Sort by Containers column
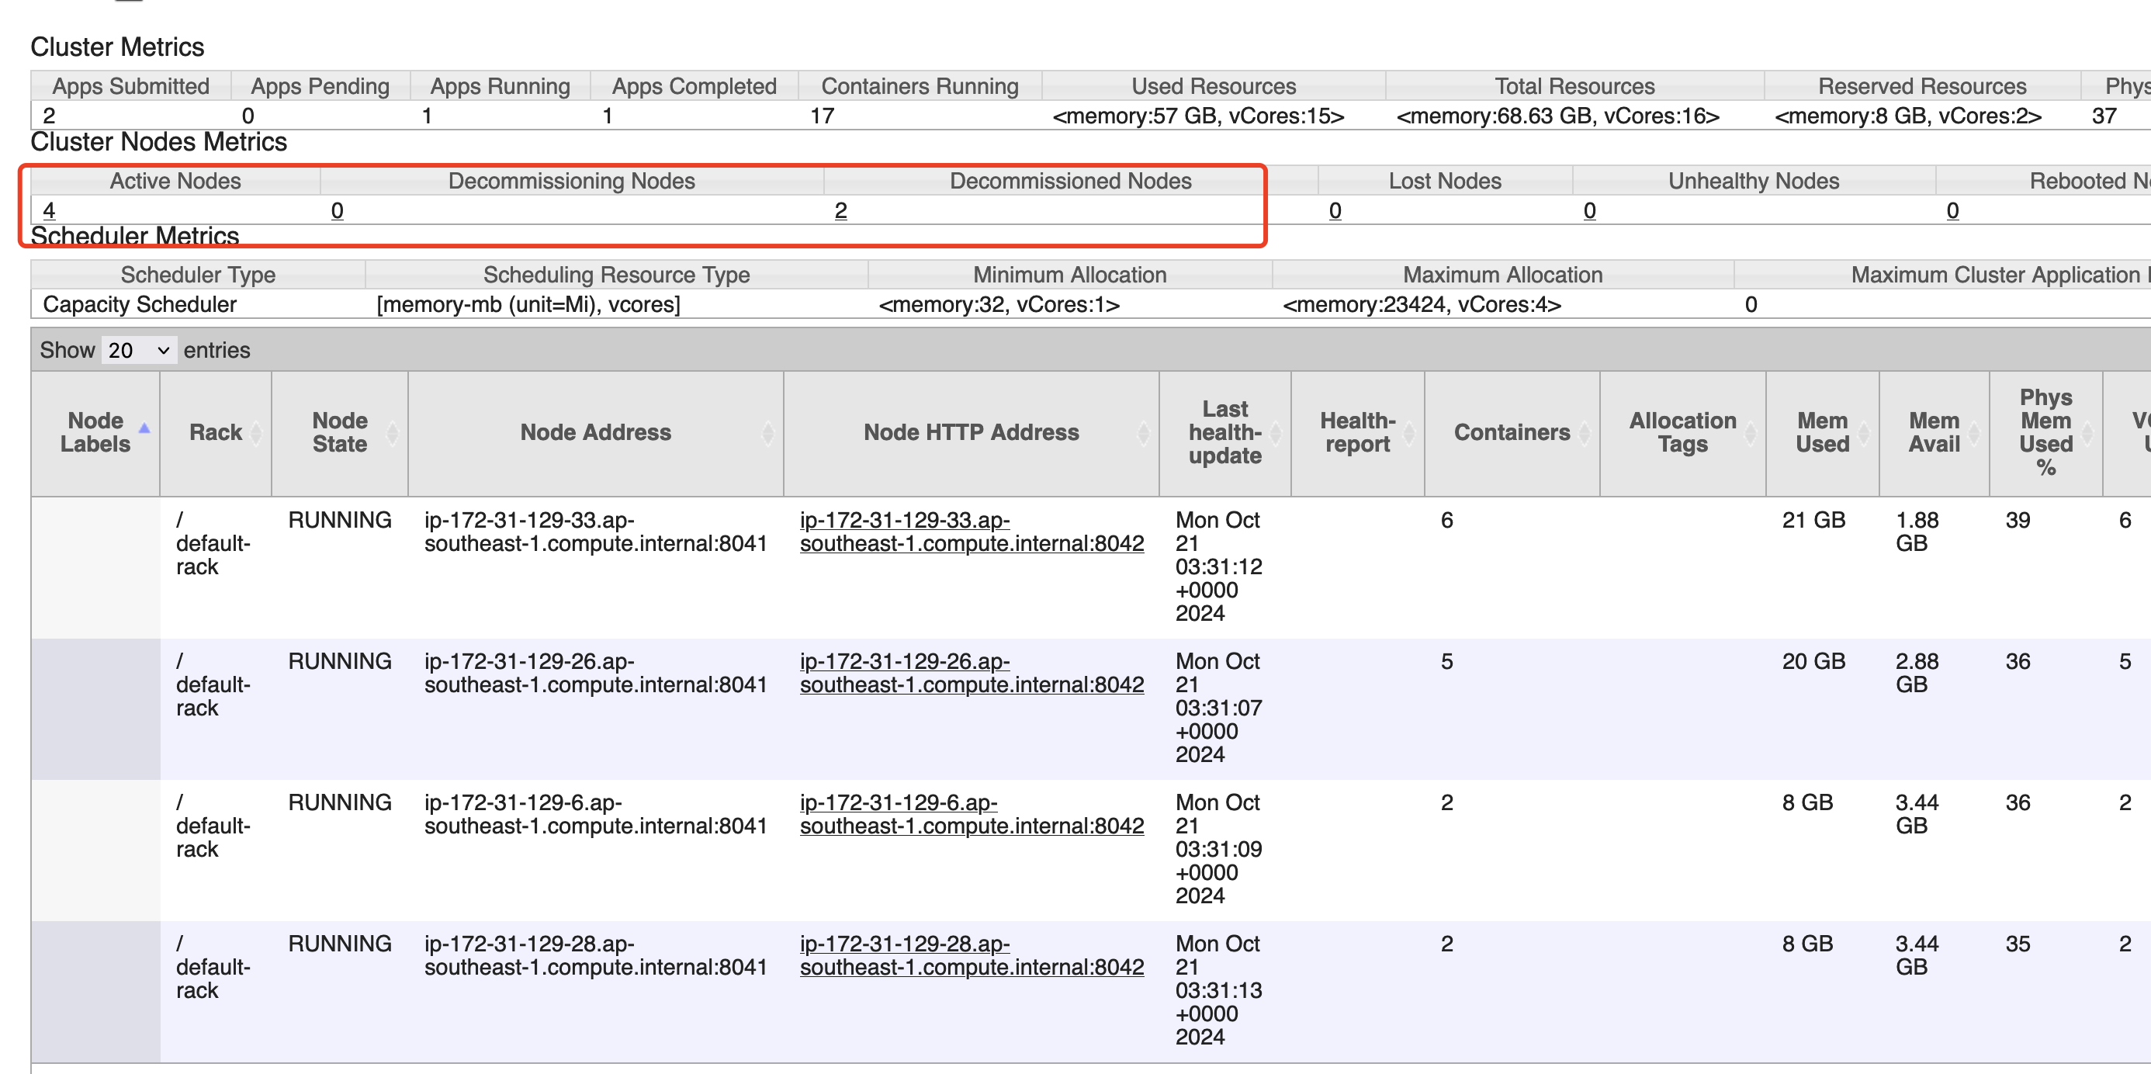2151x1074 pixels. (1584, 432)
